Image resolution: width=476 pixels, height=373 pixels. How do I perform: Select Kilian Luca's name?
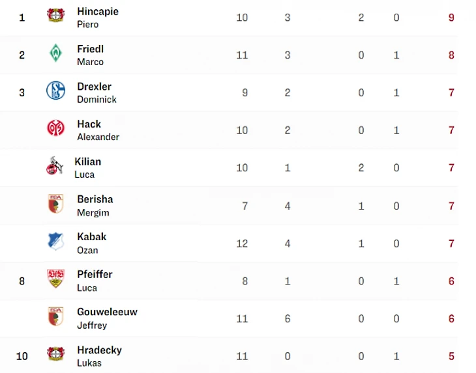[x=88, y=168]
